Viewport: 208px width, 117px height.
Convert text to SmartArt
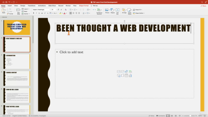tap(99, 11)
